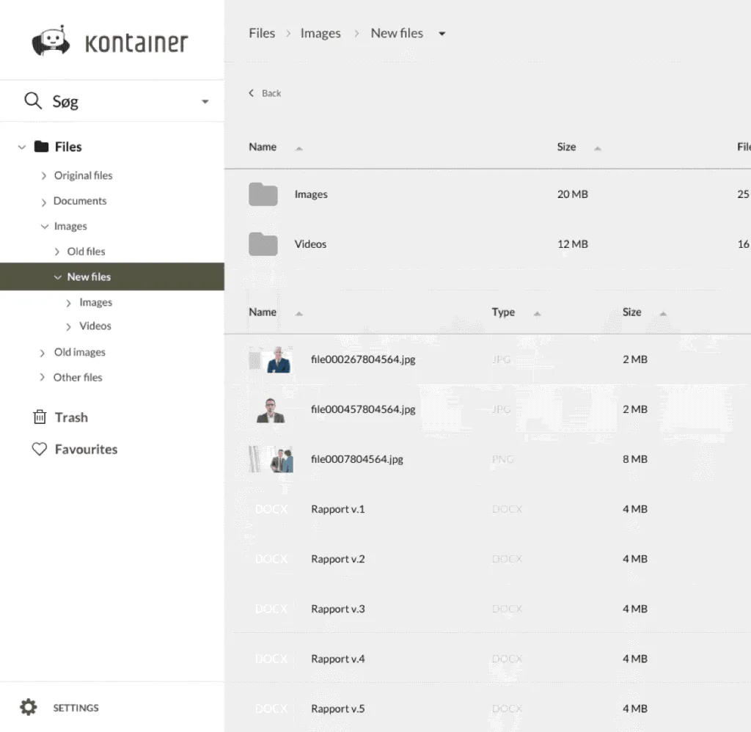Image resolution: width=751 pixels, height=732 pixels.
Task: Open Rapport v.4 document name
Action: [337, 659]
